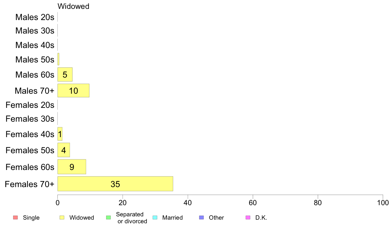Click the green Separated or divorced swatch
The image size is (392, 242).
(109, 218)
